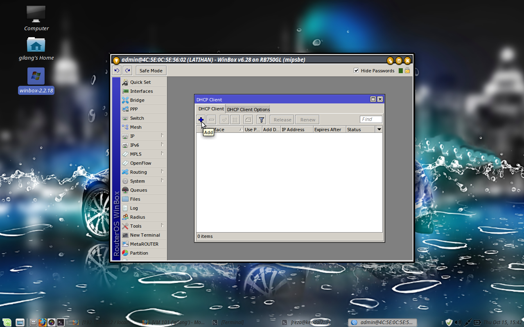Image resolution: width=524 pixels, height=327 pixels.
Task: Open the Switch sidebar entry
Action: [x=144, y=118]
